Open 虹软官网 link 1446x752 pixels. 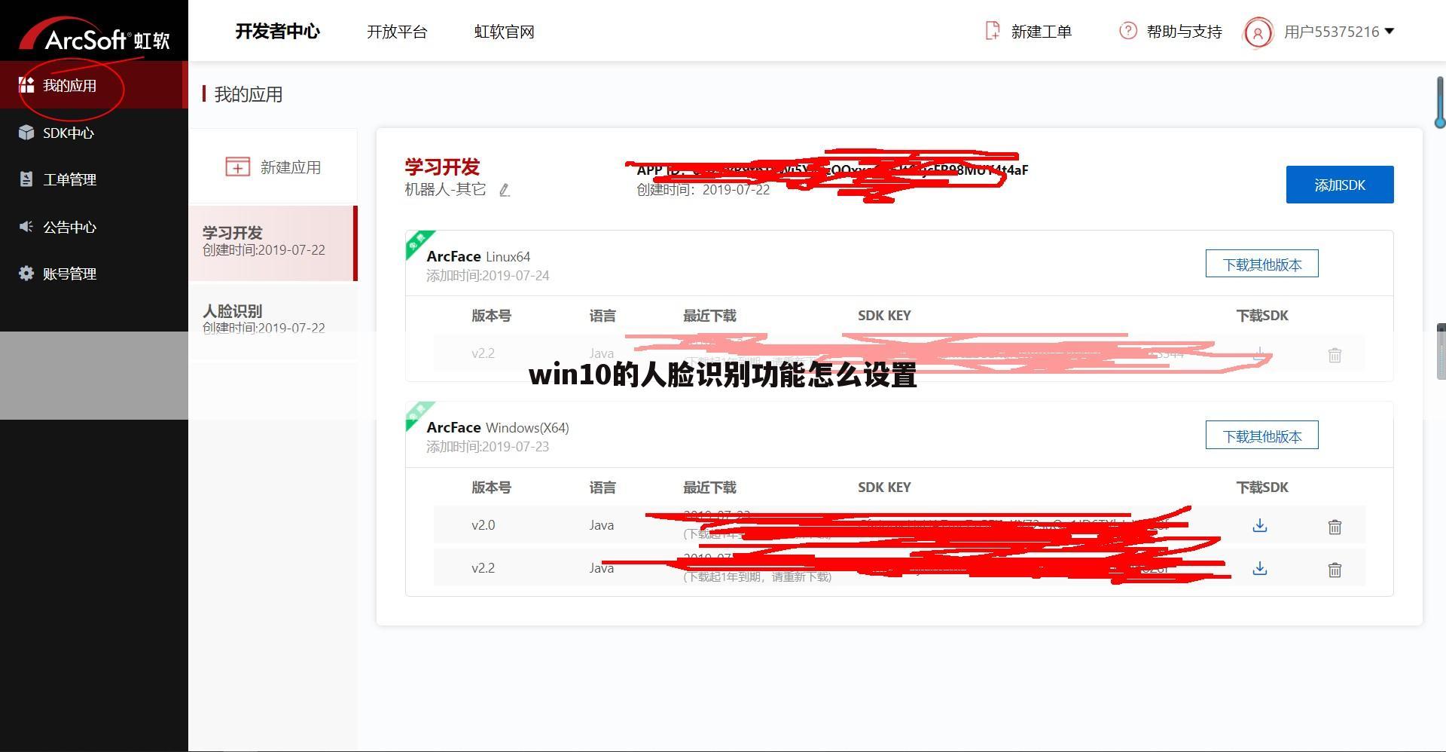click(505, 32)
